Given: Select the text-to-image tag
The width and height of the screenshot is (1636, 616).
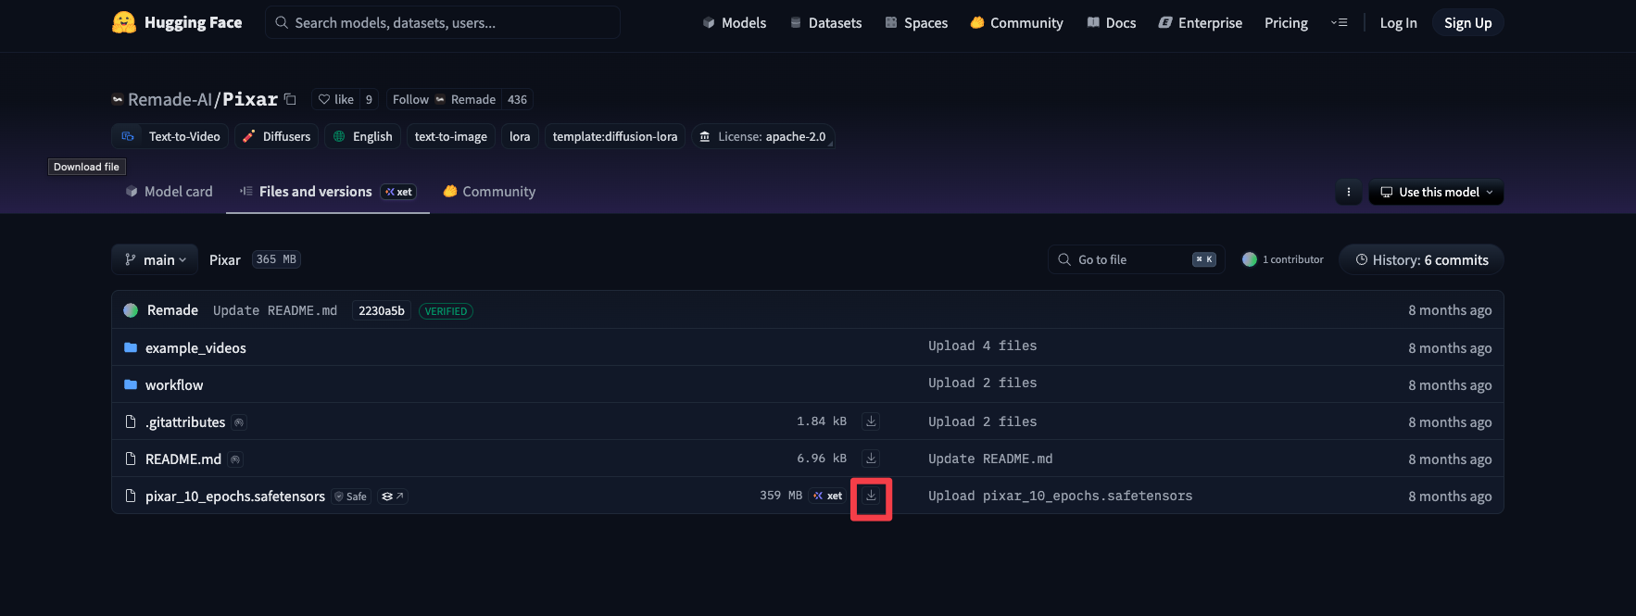Looking at the screenshot, I should pyautogui.click(x=450, y=136).
